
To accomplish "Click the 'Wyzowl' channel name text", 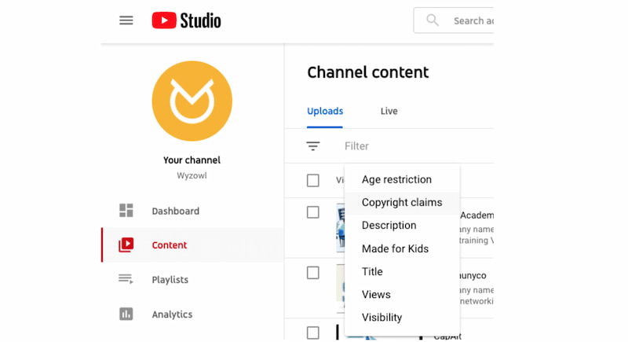I will 192,175.
